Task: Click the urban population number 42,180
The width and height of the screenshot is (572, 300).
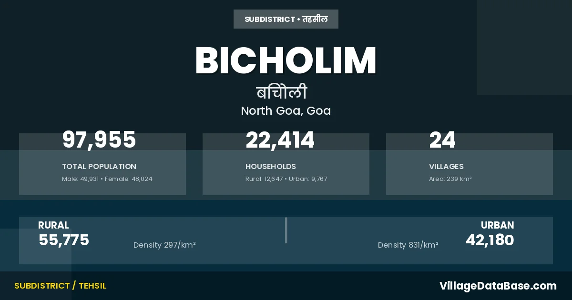Action: coord(490,240)
